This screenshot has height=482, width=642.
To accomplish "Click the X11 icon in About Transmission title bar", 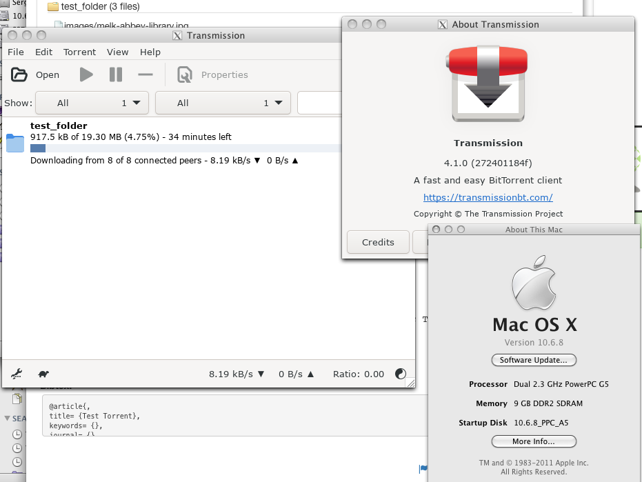I will 442,25.
